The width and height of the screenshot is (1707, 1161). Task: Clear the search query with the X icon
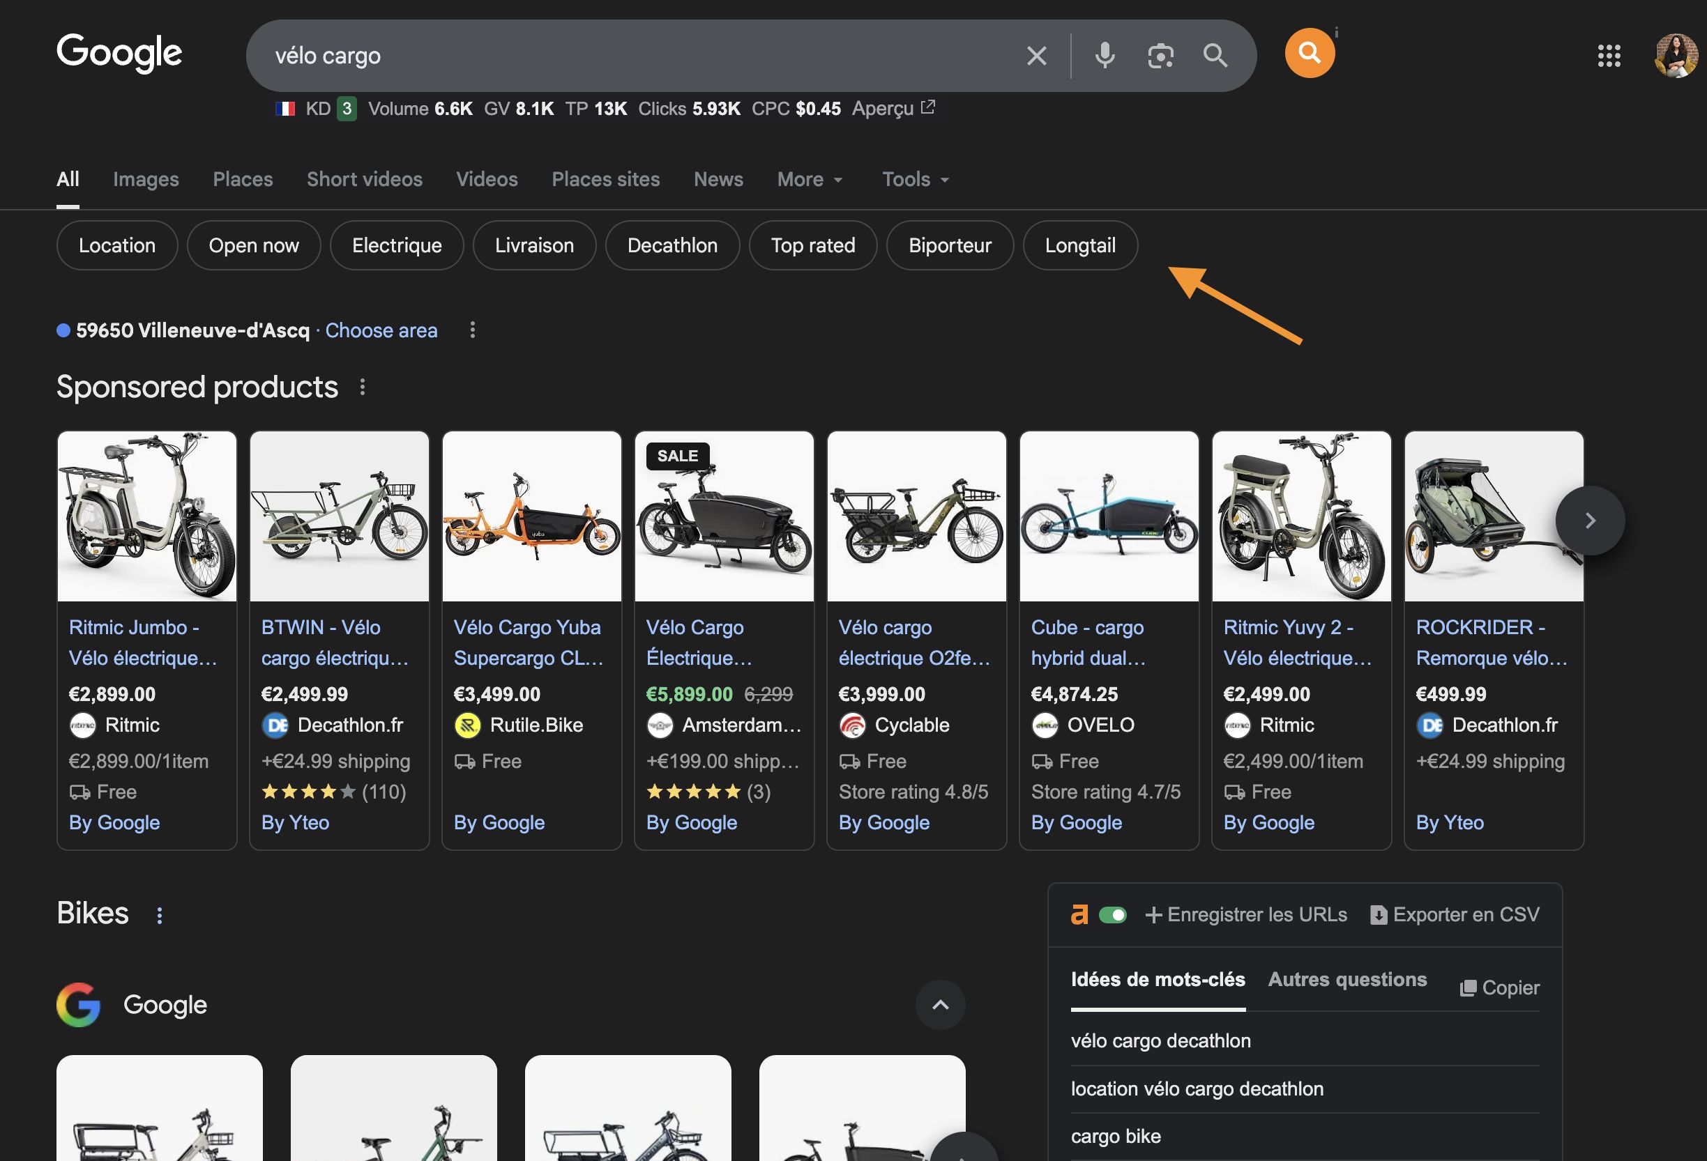(x=1036, y=55)
